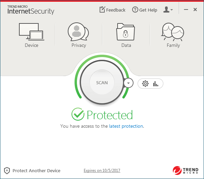Start a scan with SCAN button
The height and width of the screenshot is (179, 204).
point(102,83)
